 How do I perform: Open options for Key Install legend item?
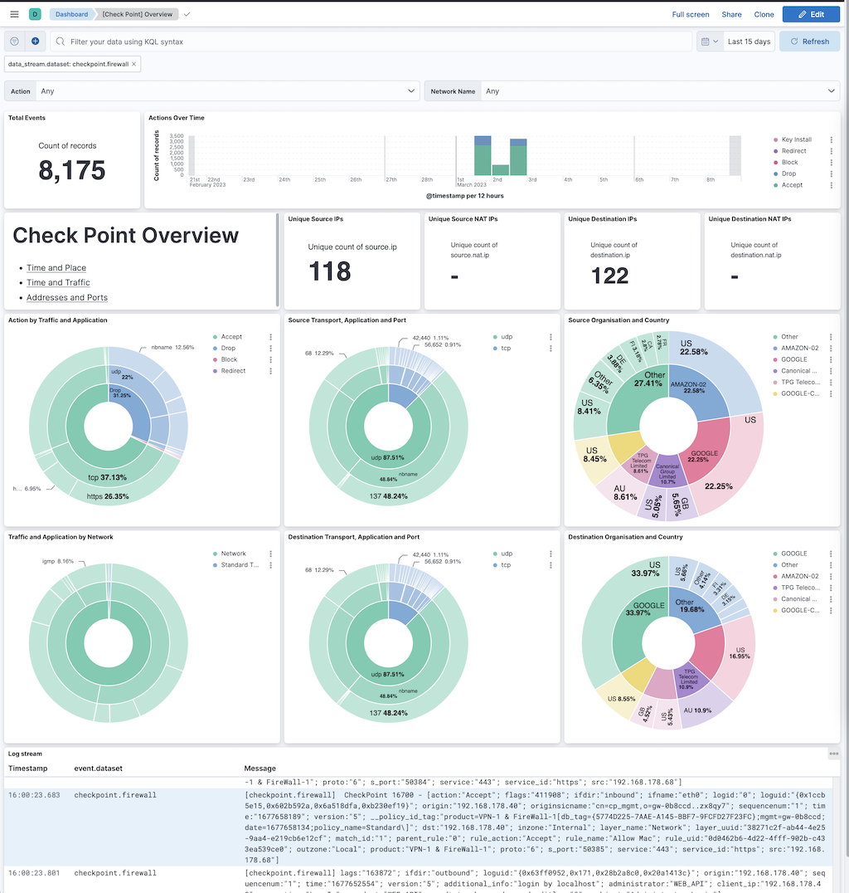click(831, 140)
